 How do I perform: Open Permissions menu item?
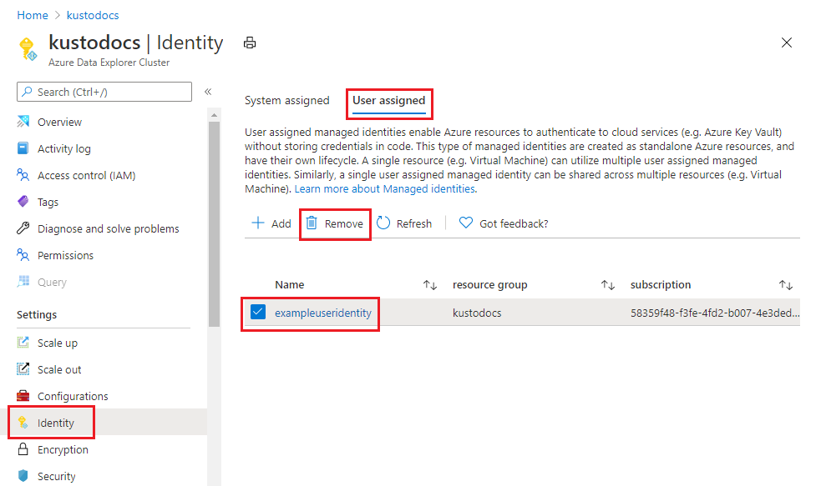click(x=66, y=255)
